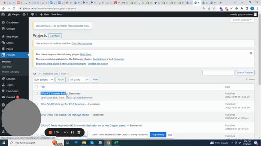Click Edit with Elementor row action
This screenshot has height=146, width=261.
coord(82,98)
